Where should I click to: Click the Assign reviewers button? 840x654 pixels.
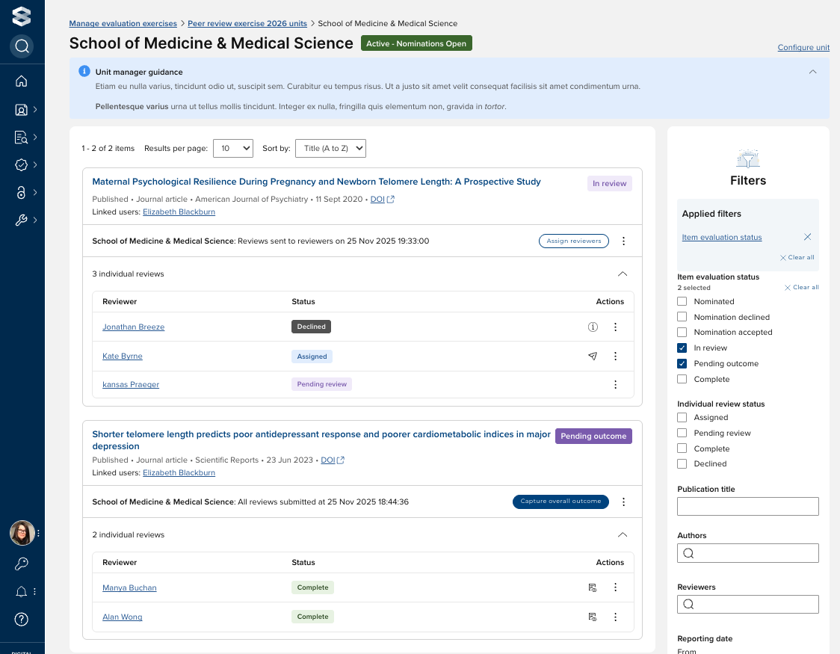coord(573,241)
